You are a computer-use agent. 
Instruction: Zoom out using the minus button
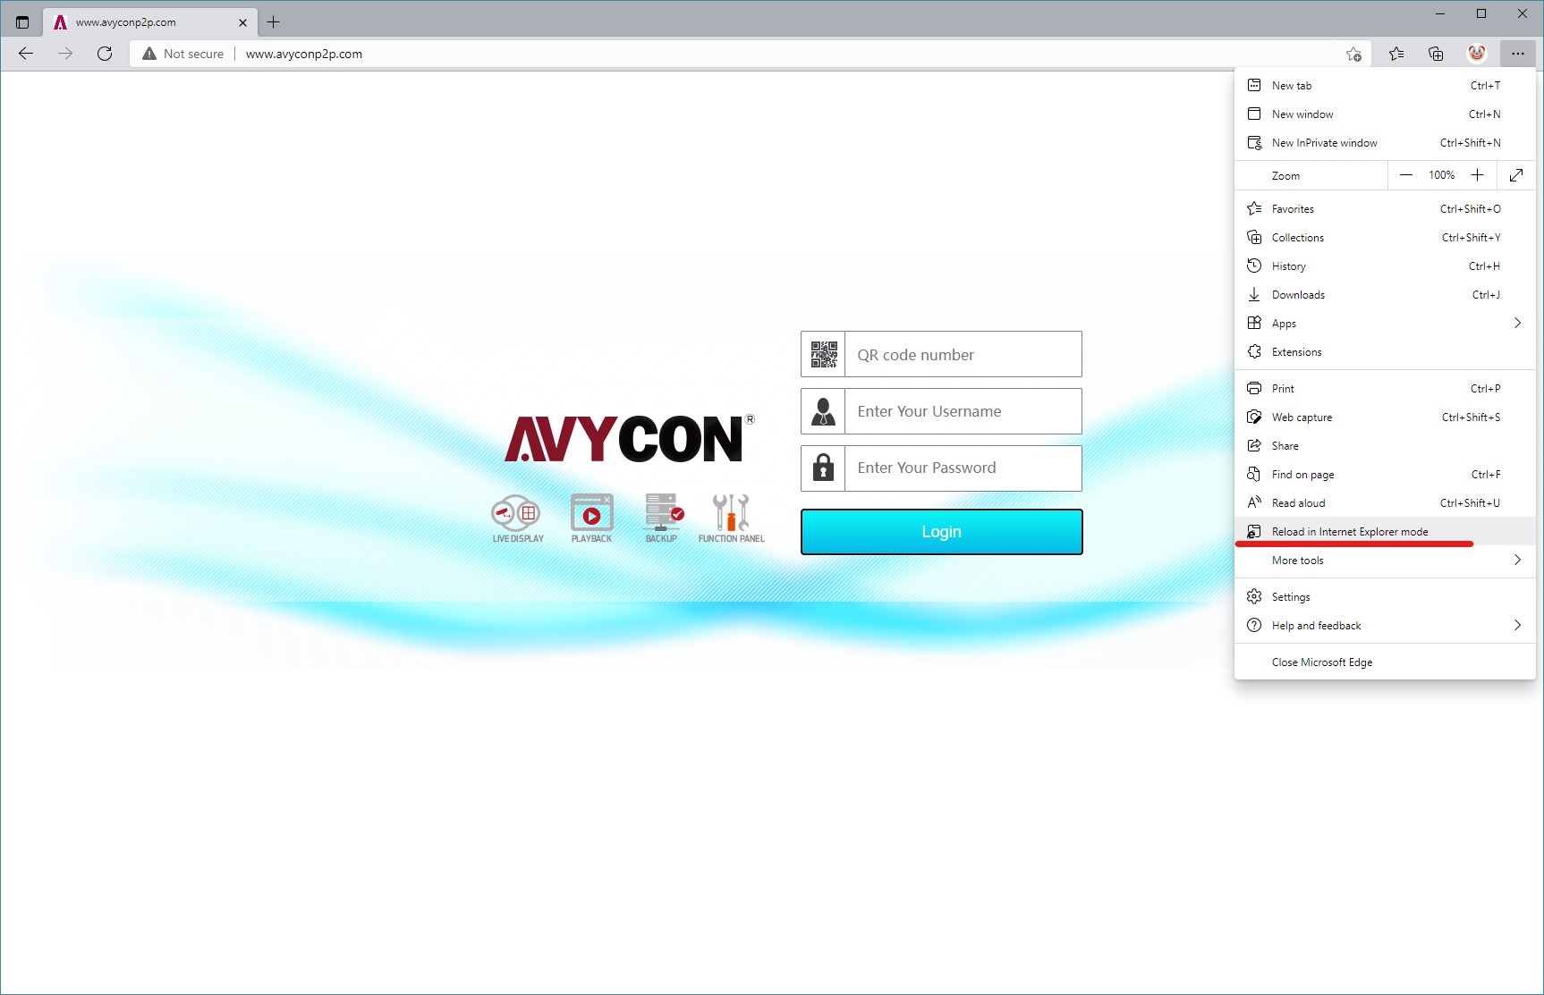1406,175
